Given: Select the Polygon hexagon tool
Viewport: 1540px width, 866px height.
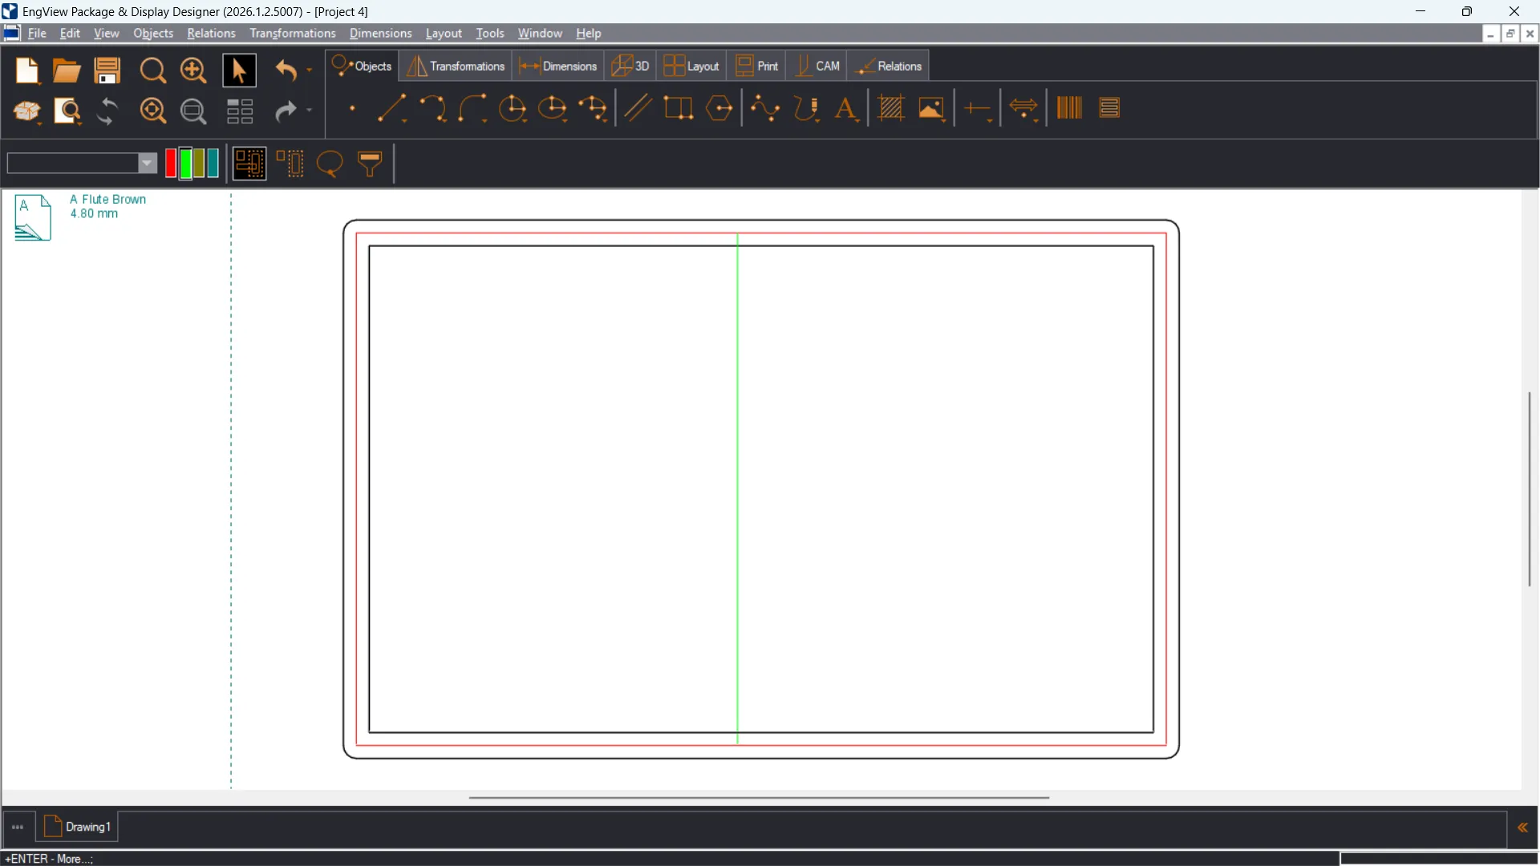Looking at the screenshot, I should click(719, 108).
